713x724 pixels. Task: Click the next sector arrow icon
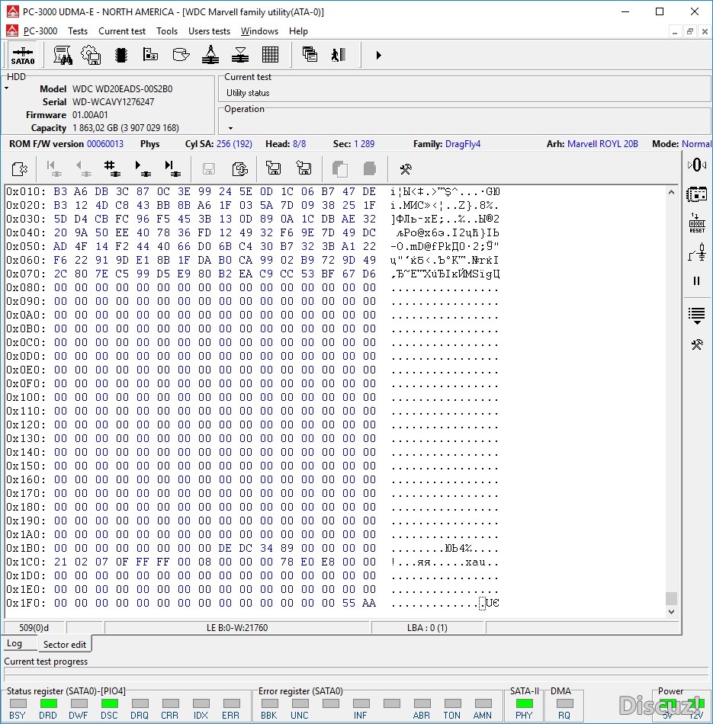point(142,168)
